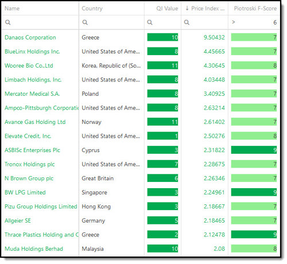Click the search icon under Name column
Screen dimensions: 287x264
[x=8, y=22]
